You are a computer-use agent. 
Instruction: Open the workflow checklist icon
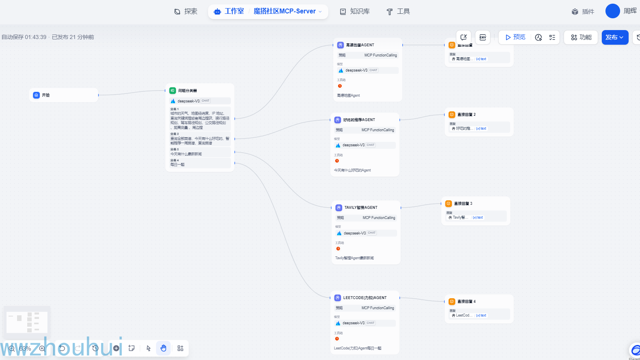552,37
